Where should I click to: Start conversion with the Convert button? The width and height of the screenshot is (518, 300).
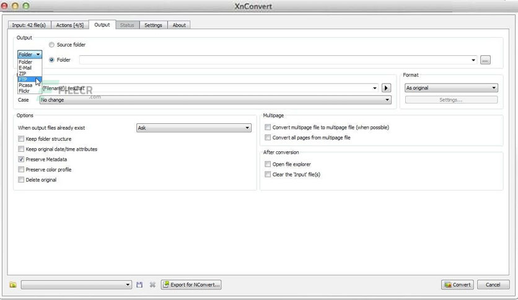coord(457,285)
